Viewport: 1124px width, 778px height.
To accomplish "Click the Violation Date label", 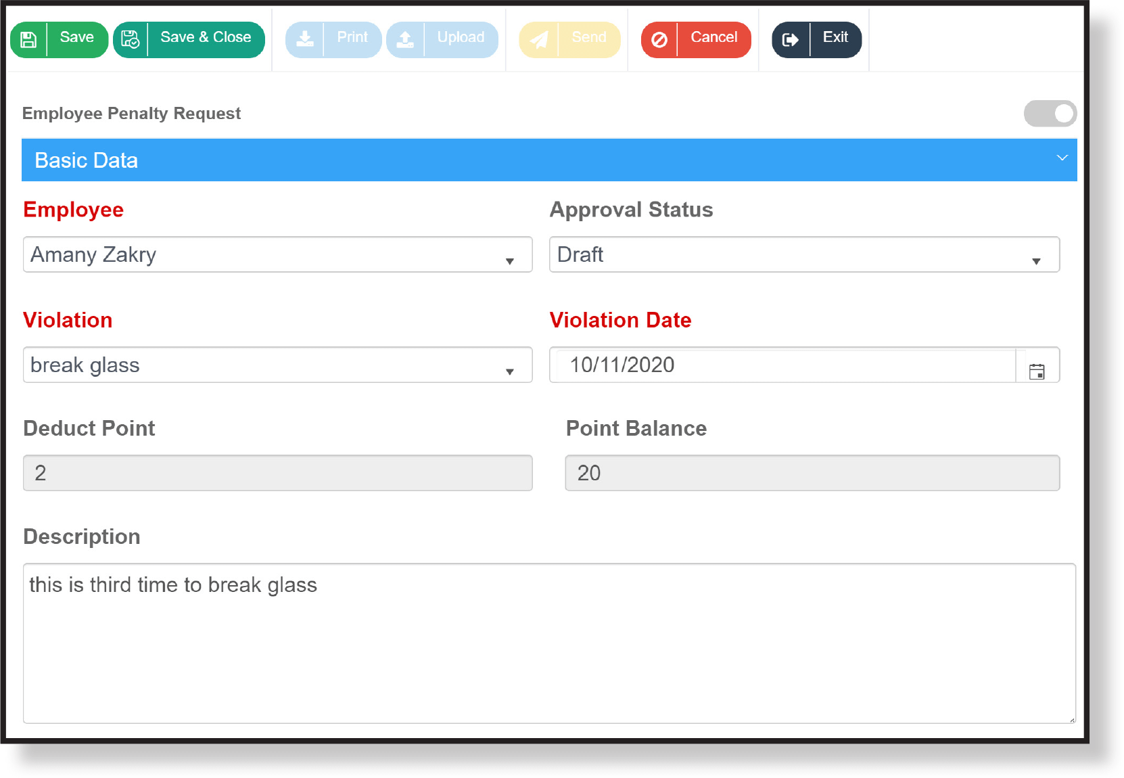I will 620,320.
